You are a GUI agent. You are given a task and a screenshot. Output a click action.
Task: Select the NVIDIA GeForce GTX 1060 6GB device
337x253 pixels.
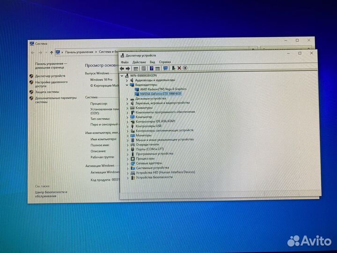tap(161, 94)
